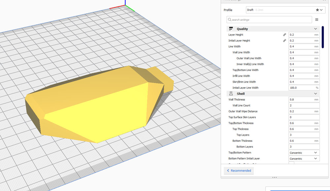Click the 'Bottom Pattern Initial Layer' setting label
Screen dimensions: 330x191
(244, 158)
